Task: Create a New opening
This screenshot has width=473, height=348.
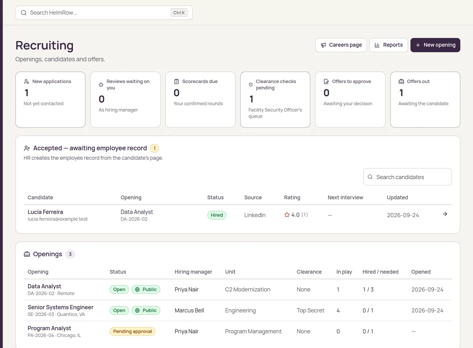Action: [435, 45]
